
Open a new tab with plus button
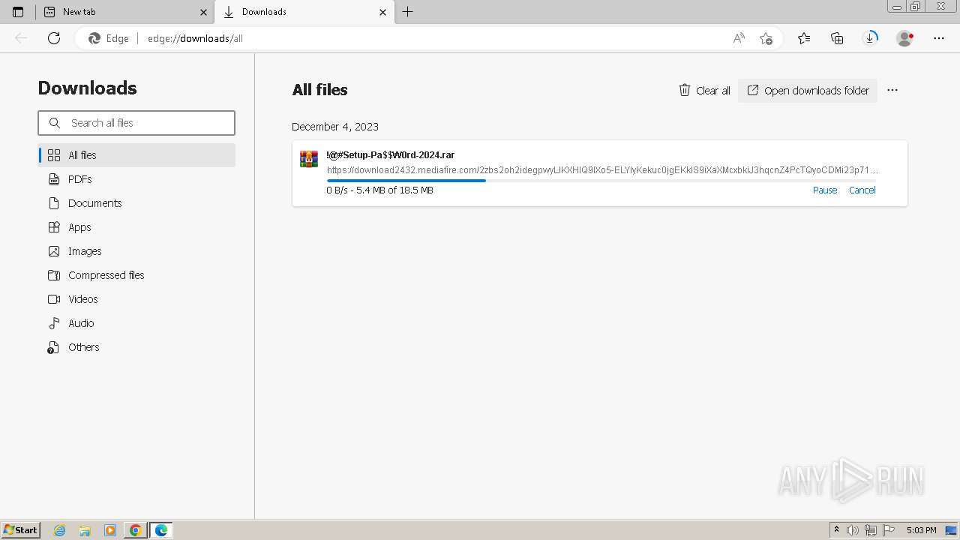[x=407, y=12]
